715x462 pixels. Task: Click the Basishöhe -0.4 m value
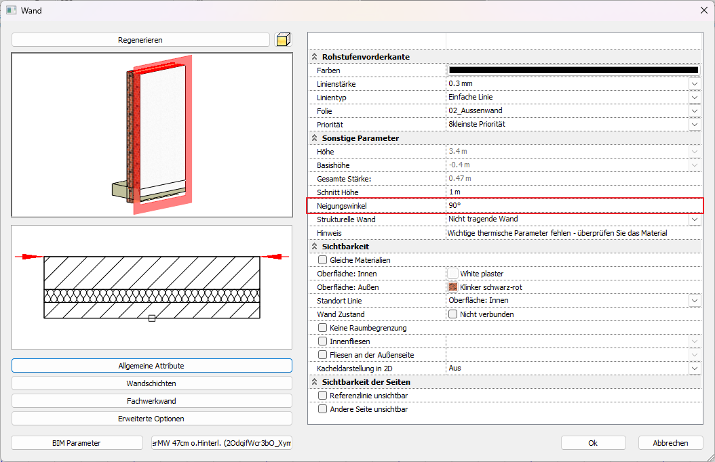click(x=459, y=165)
